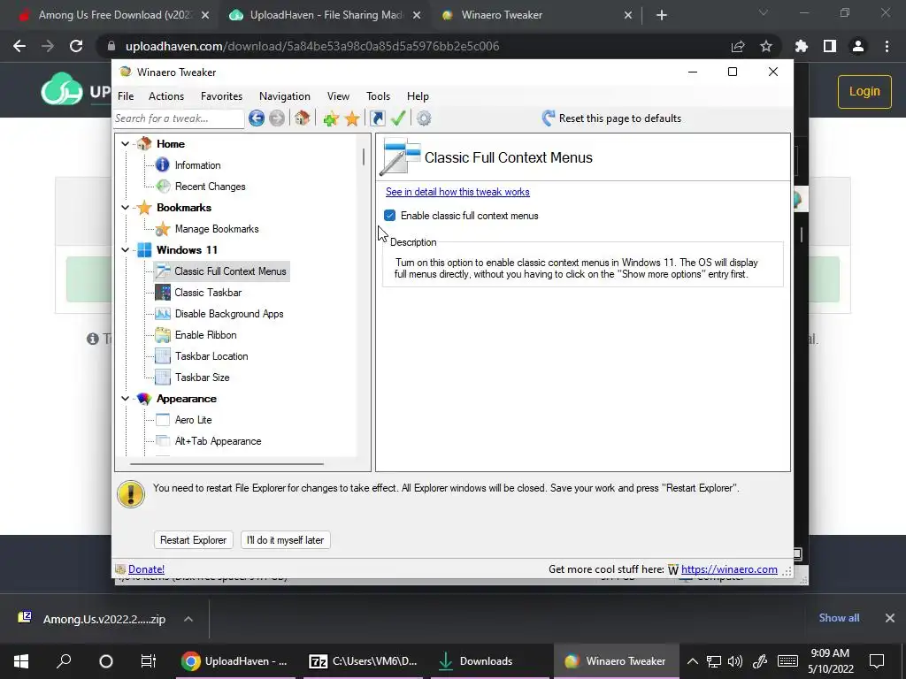The height and width of the screenshot is (679, 906).
Task: Open the Donate! link
Action: (x=146, y=569)
